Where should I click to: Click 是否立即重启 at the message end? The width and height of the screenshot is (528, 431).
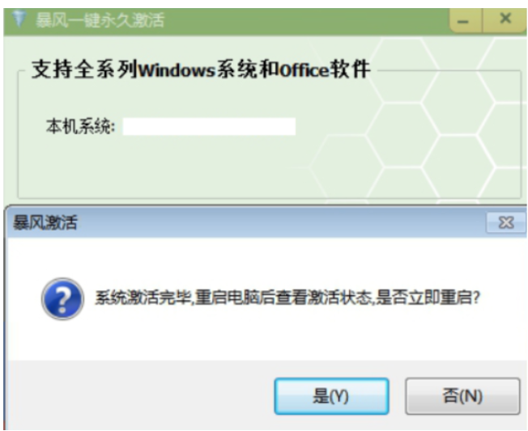click(x=428, y=298)
